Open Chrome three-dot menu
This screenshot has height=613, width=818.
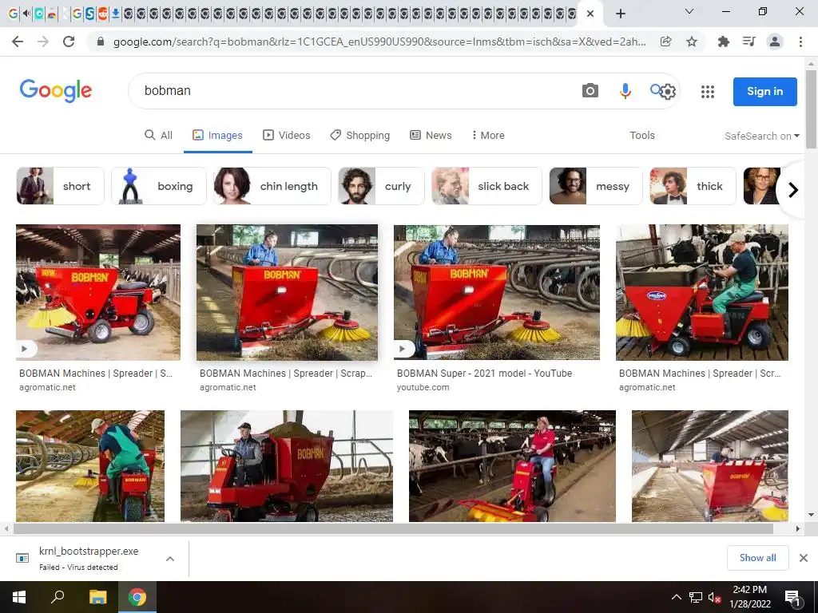point(800,42)
